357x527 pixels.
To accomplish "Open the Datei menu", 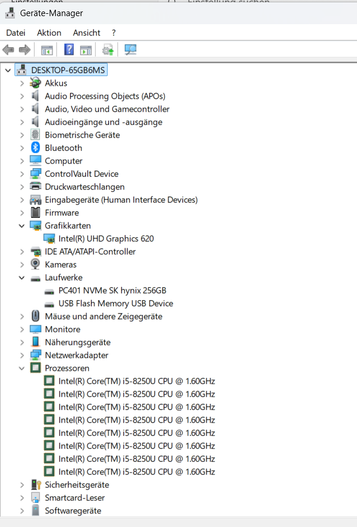I will [x=16, y=33].
